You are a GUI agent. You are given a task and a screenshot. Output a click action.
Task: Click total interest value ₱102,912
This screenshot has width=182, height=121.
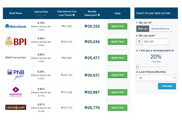67,42
